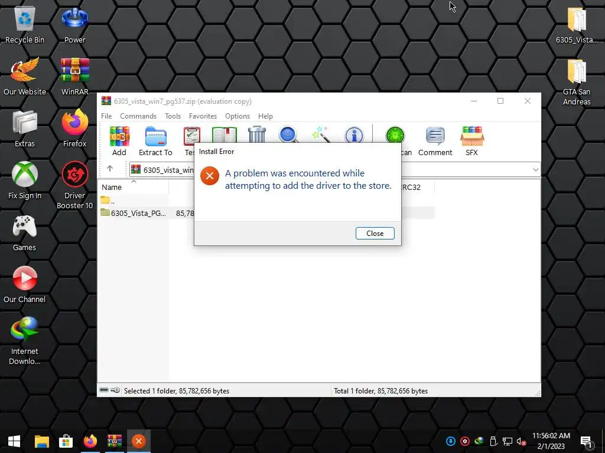Click the View open-book toolbar icon
This screenshot has height=453, width=605.
click(x=224, y=134)
